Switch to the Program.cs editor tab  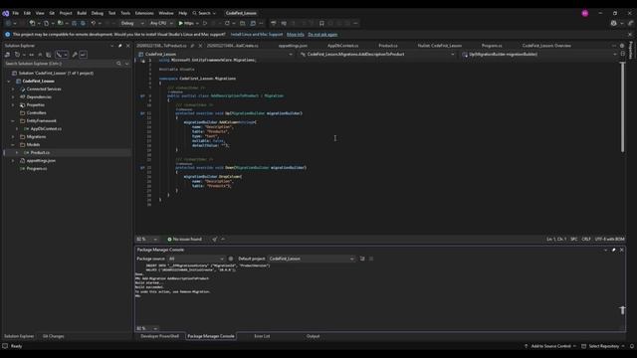click(492, 46)
